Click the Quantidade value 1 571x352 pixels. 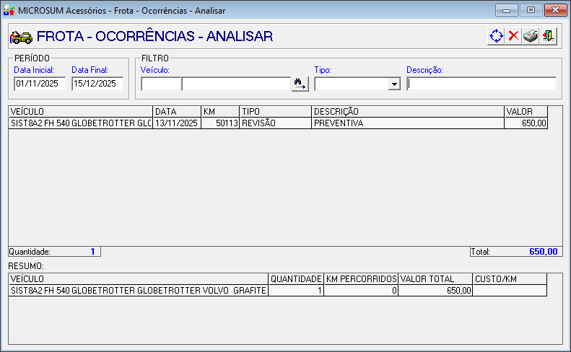coord(92,252)
